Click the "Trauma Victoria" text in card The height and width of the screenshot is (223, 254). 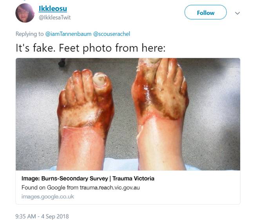pos(133,179)
